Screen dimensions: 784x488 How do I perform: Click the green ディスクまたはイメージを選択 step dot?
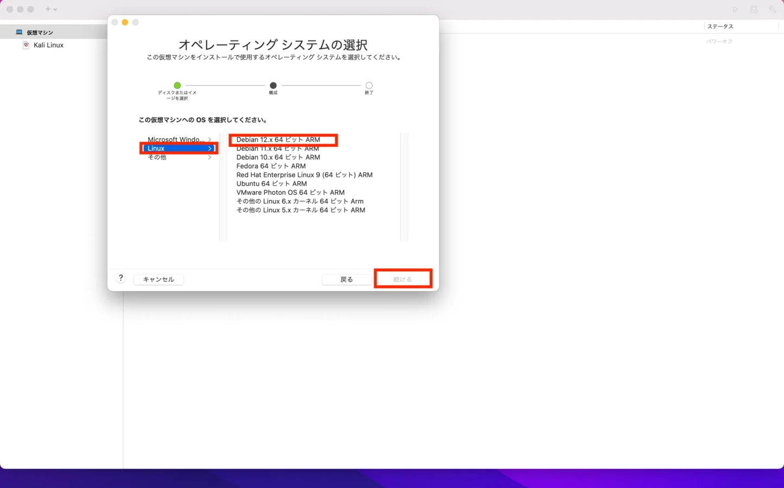tap(177, 86)
